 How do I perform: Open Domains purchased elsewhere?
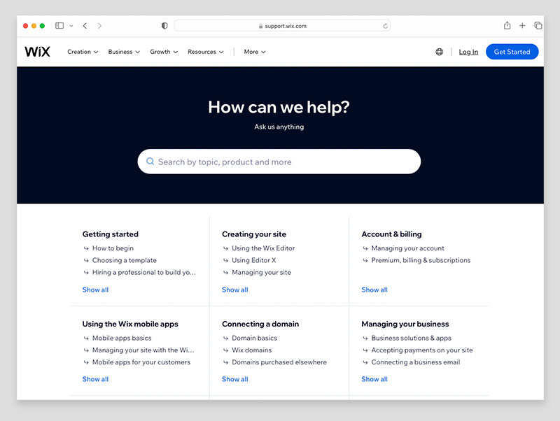pyautogui.click(x=279, y=362)
